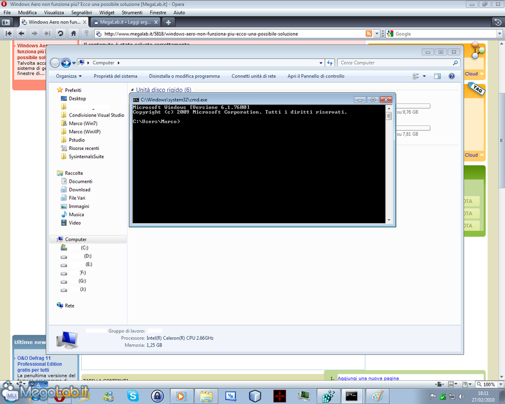Open the feed dropdown next to RSS icon

click(x=377, y=33)
